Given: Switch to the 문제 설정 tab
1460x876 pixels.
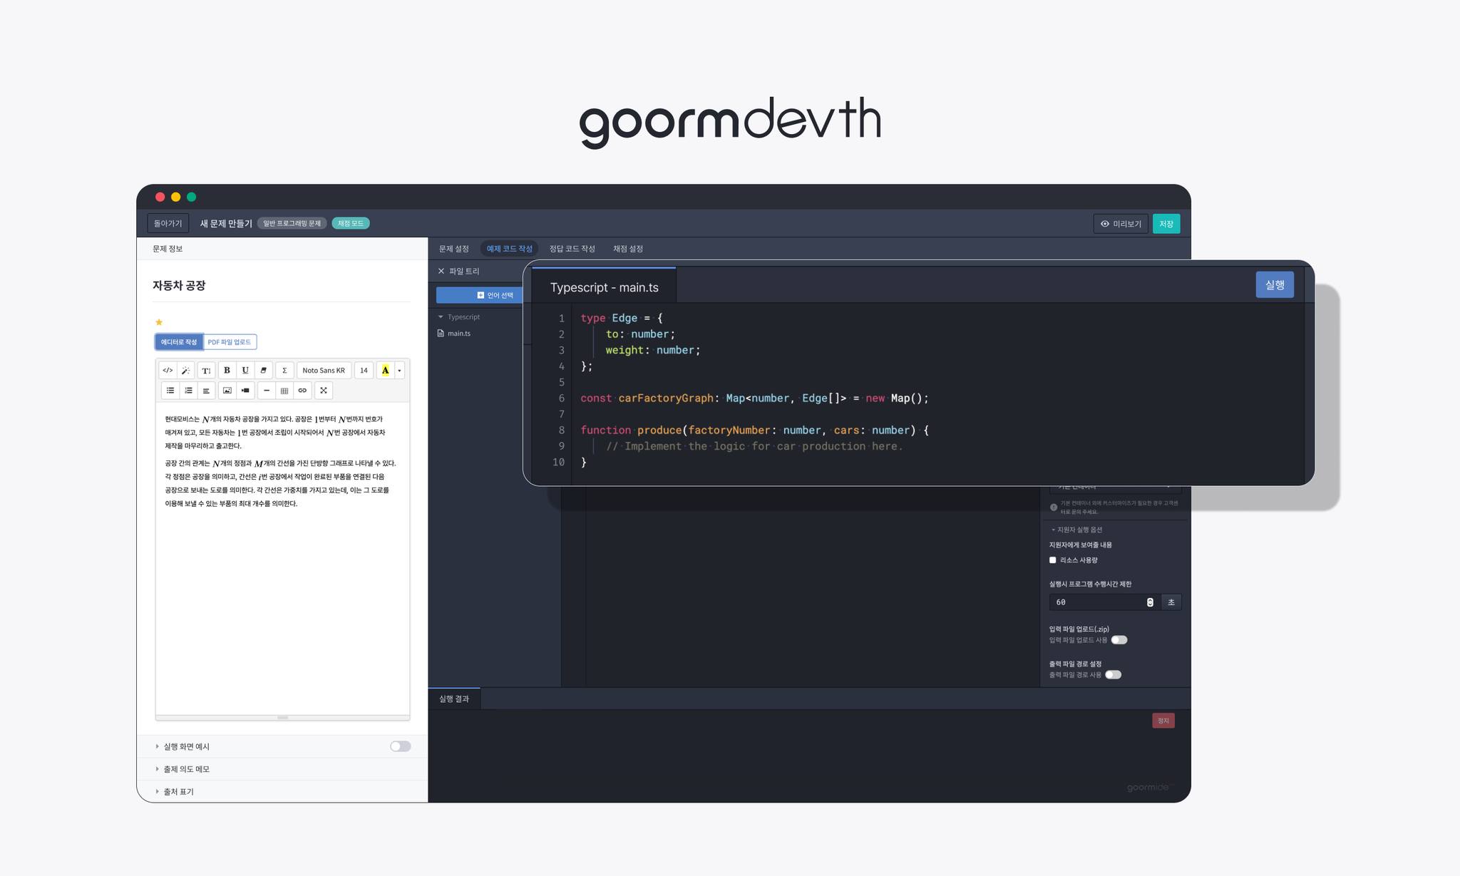Looking at the screenshot, I should coord(454,249).
